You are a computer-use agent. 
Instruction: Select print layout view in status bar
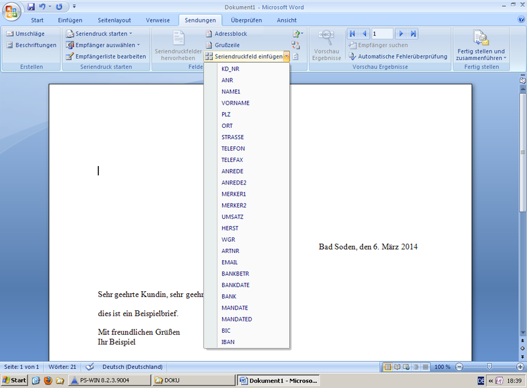387,367
